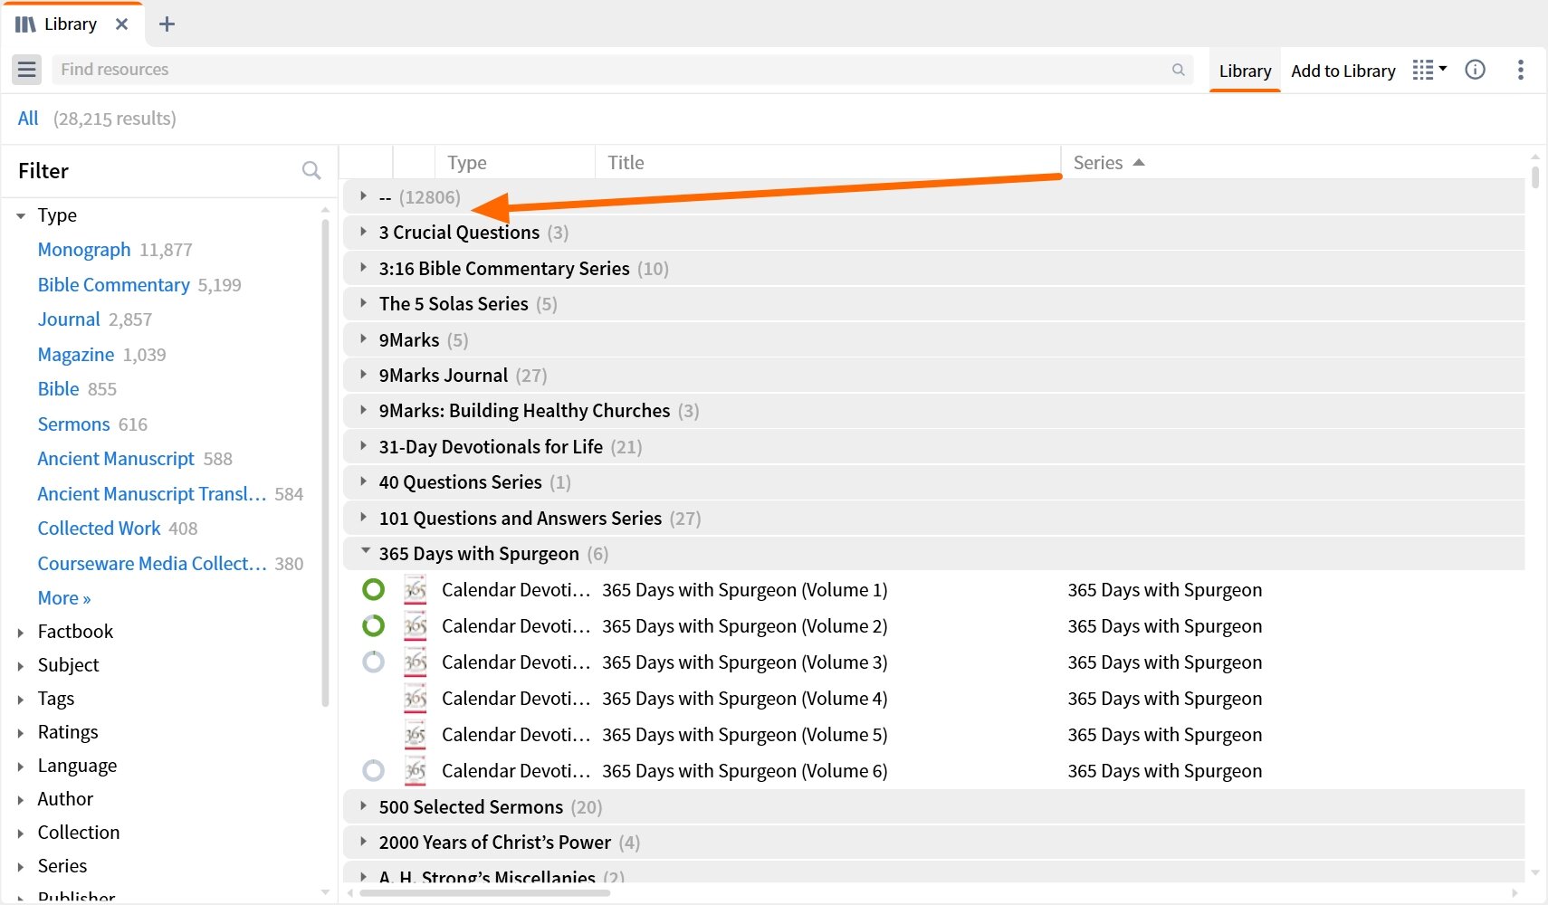Click reading status circle for Volume 1
The width and height of the screenshot is (1548, 905).
click(x=373, y=590)
